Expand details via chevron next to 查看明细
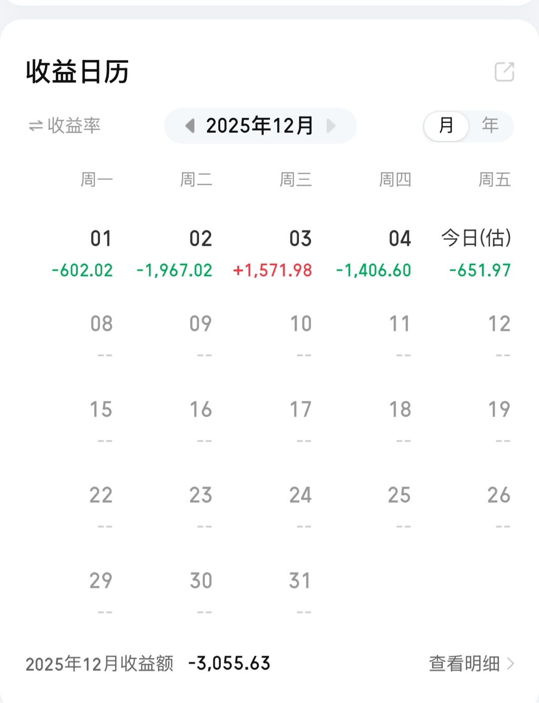This screenshot has width=539, height=703. pyautogui.click(x=510, y=664)
